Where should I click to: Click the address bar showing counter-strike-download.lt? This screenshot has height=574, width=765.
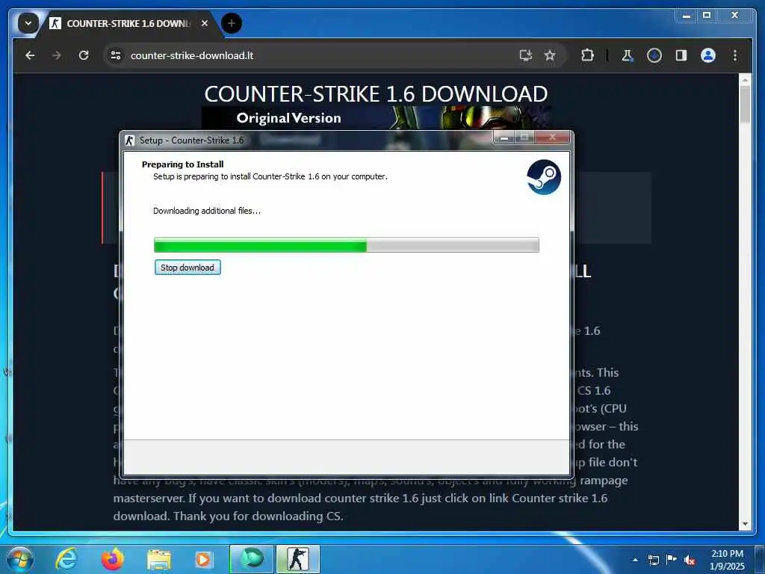pos(312,55)
